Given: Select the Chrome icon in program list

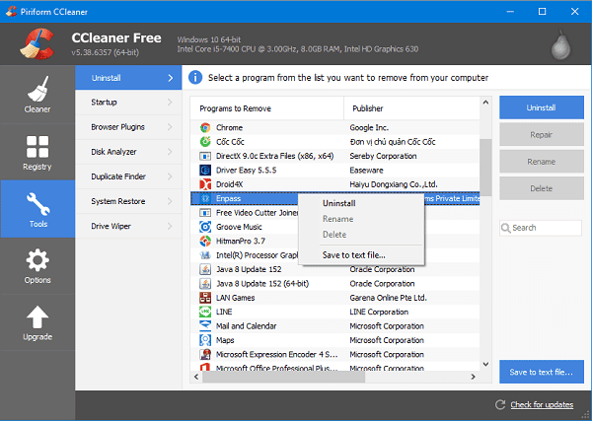Looking at the screenshot, I should [x=204, y=127].
